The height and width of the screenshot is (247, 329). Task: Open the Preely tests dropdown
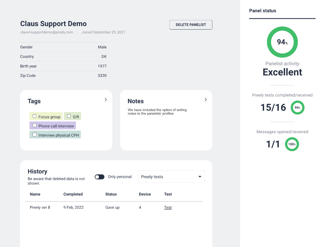click(x=171, y=177)
